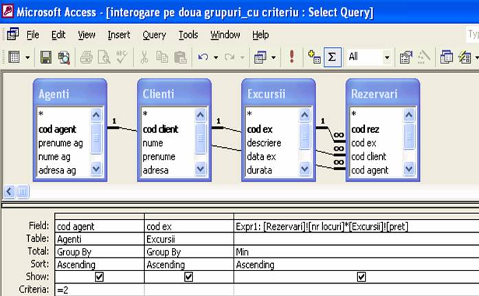
Task: Open the Top Values 'All' dropdown
Action: 386,58
